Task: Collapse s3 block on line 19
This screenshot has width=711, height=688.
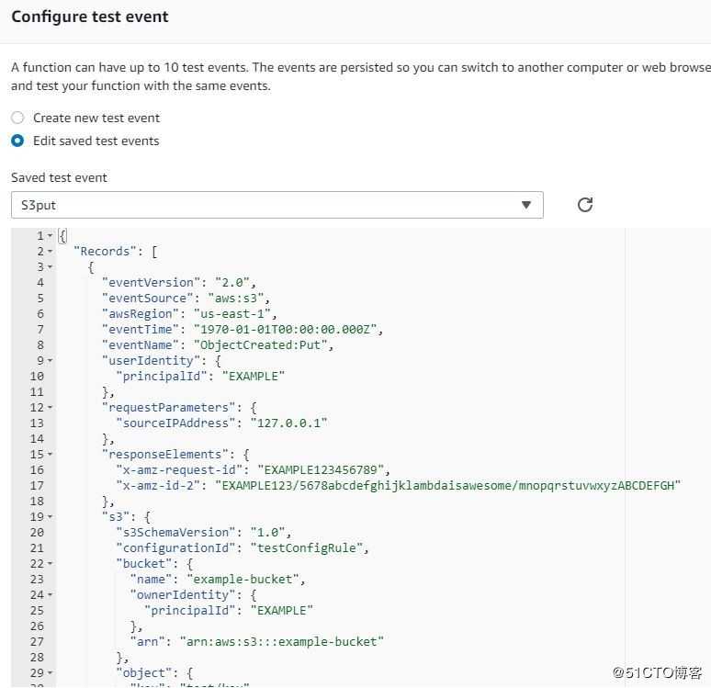Action: 50,516
